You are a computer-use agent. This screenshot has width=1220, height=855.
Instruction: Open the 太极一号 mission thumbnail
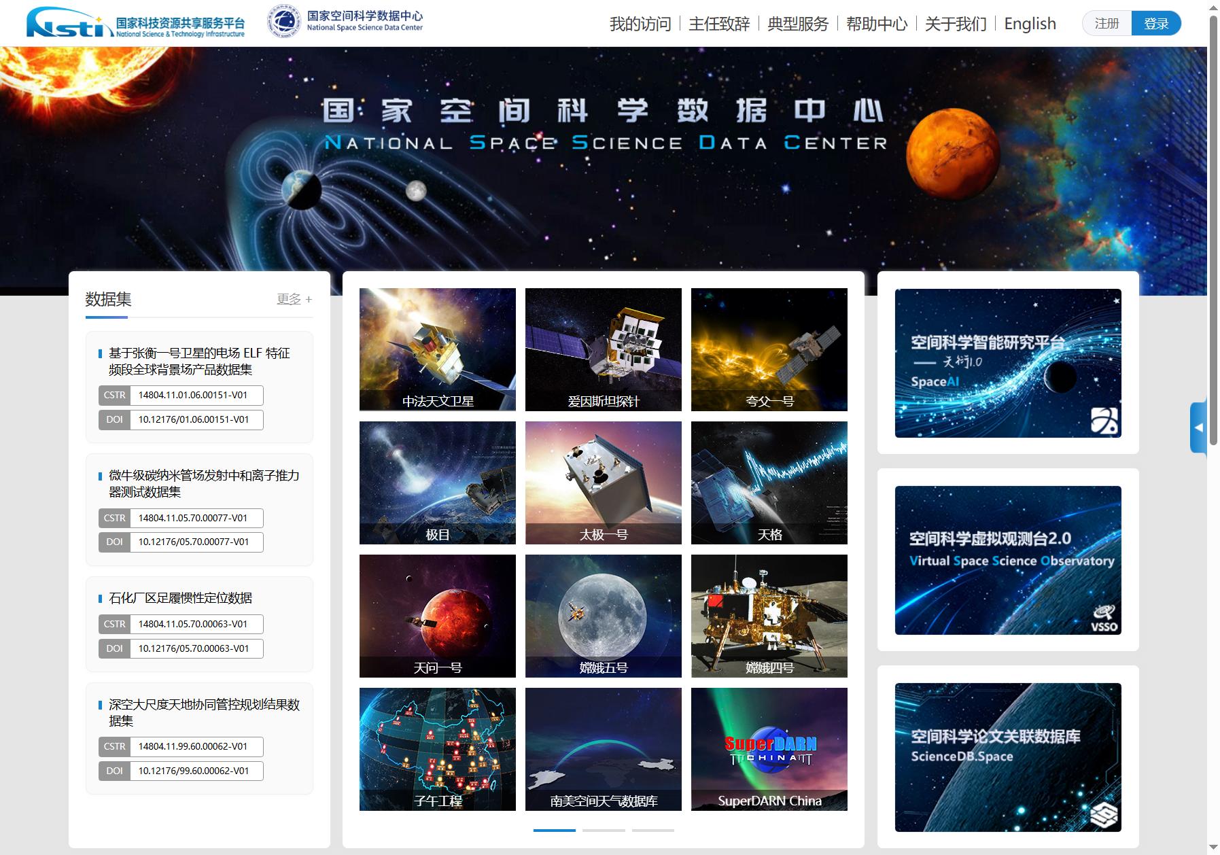(x=604, y=483)
